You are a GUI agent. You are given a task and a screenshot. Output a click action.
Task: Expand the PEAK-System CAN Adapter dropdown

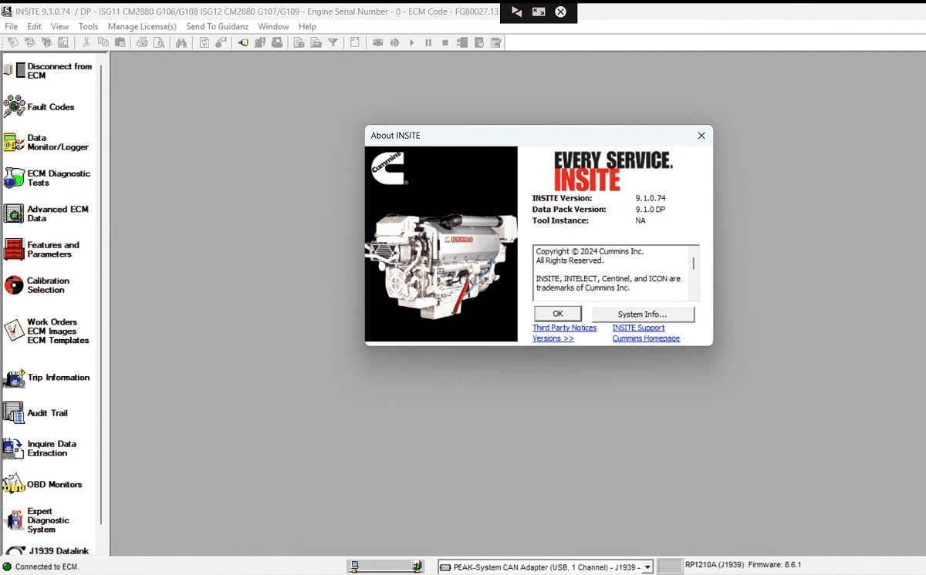coord(647,567)
